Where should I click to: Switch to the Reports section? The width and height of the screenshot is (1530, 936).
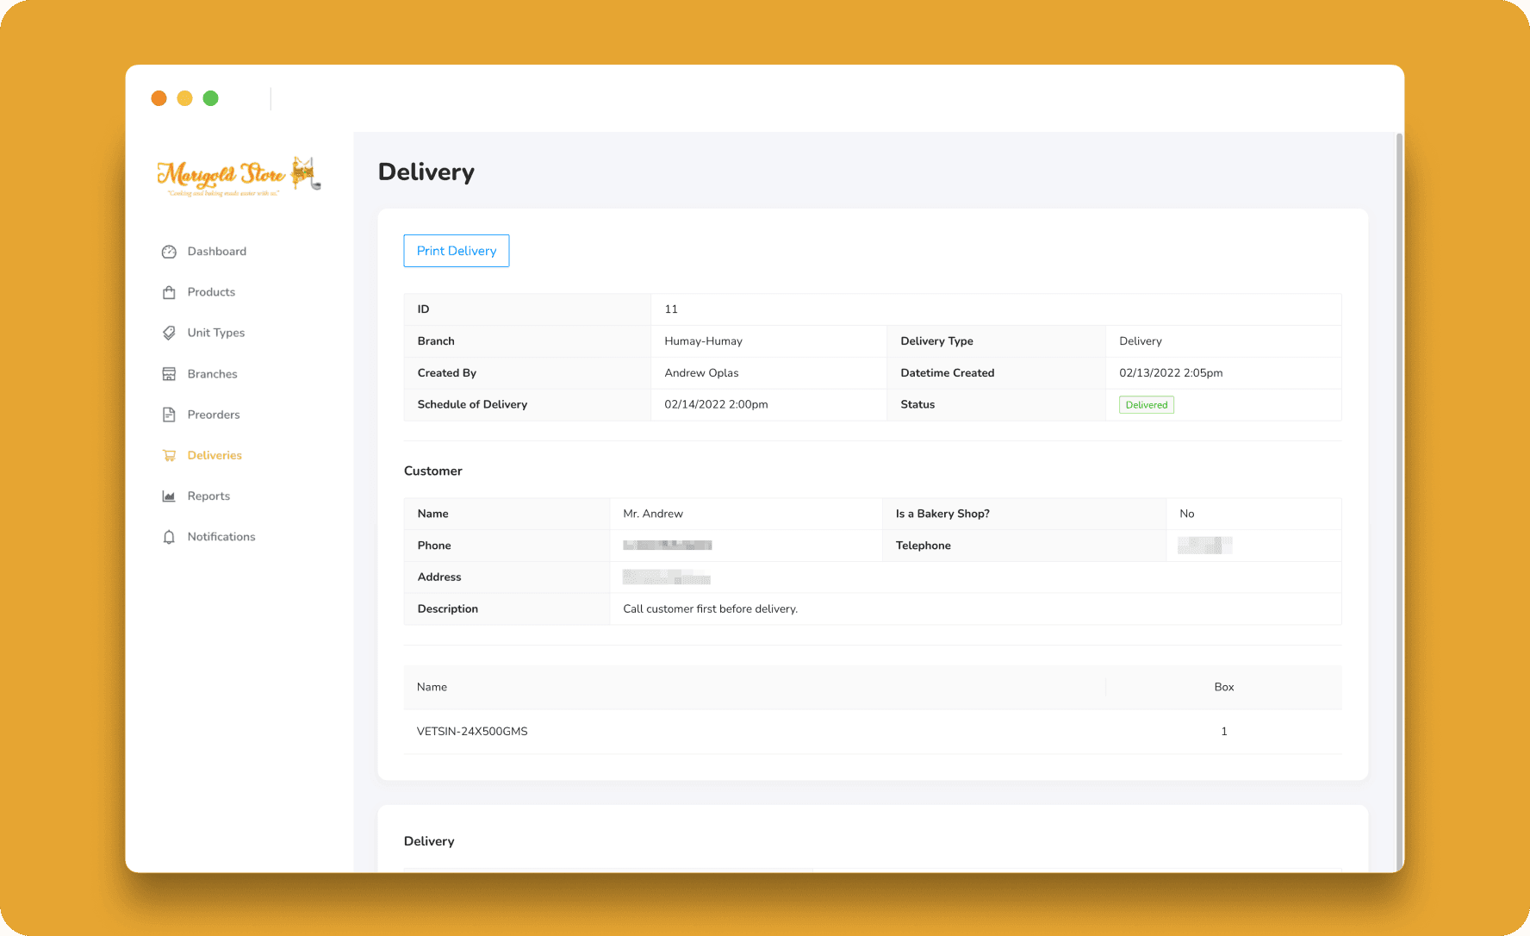tap(208, 496)
